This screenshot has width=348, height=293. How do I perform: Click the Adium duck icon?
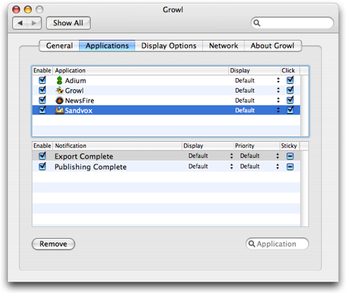tap(59, 80)
